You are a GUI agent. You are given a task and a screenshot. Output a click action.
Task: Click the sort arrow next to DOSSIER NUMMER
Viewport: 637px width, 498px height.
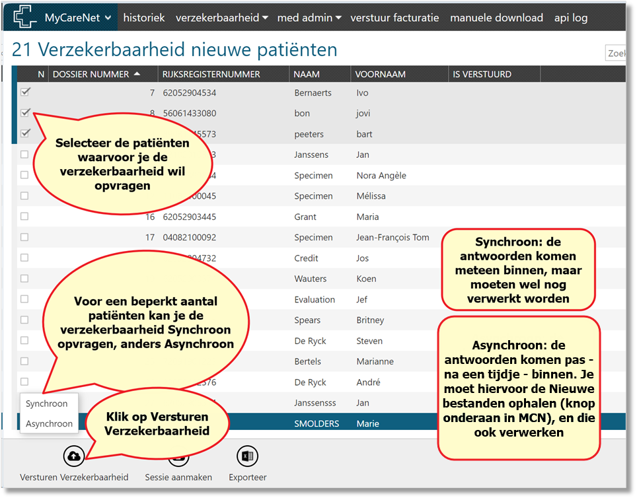(x=137, y=74)
